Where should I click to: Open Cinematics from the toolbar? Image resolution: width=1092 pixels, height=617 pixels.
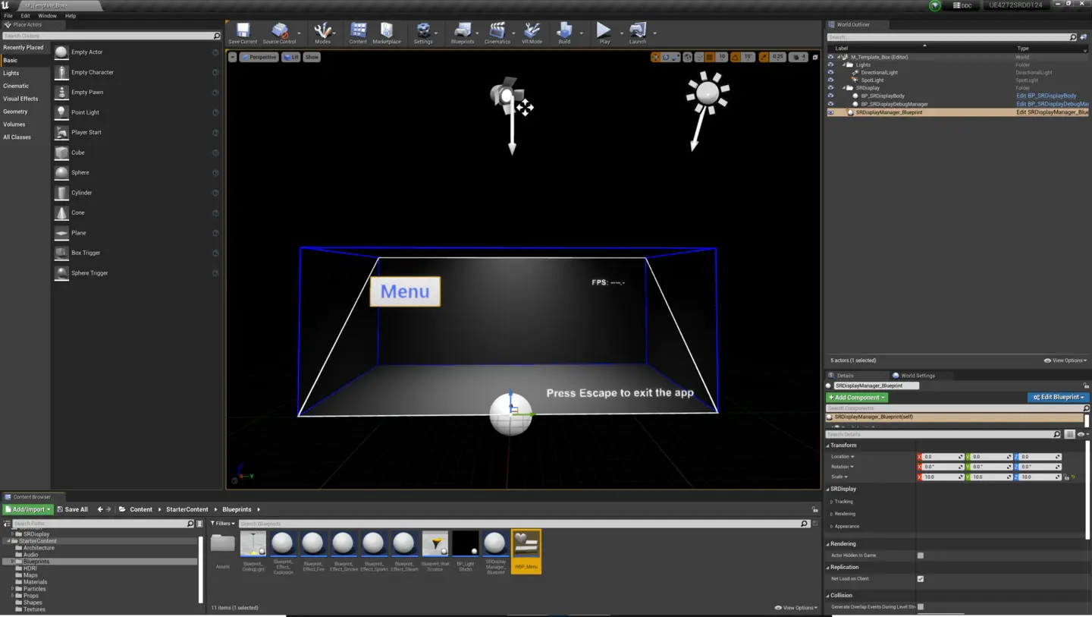[x=497, y=33]
